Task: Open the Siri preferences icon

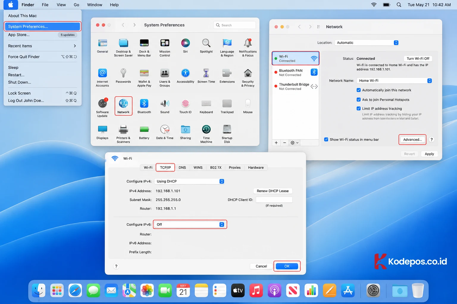Action: [185, 46]
